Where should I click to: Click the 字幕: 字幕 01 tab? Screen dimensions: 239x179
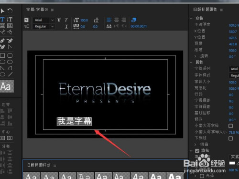click(37, 10)
